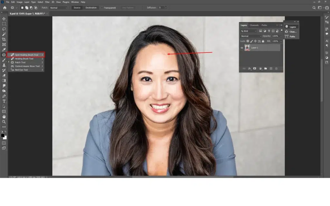Select the Lasso tool
This screenshot has height=206, width=330.
click(x=4, y=29)
